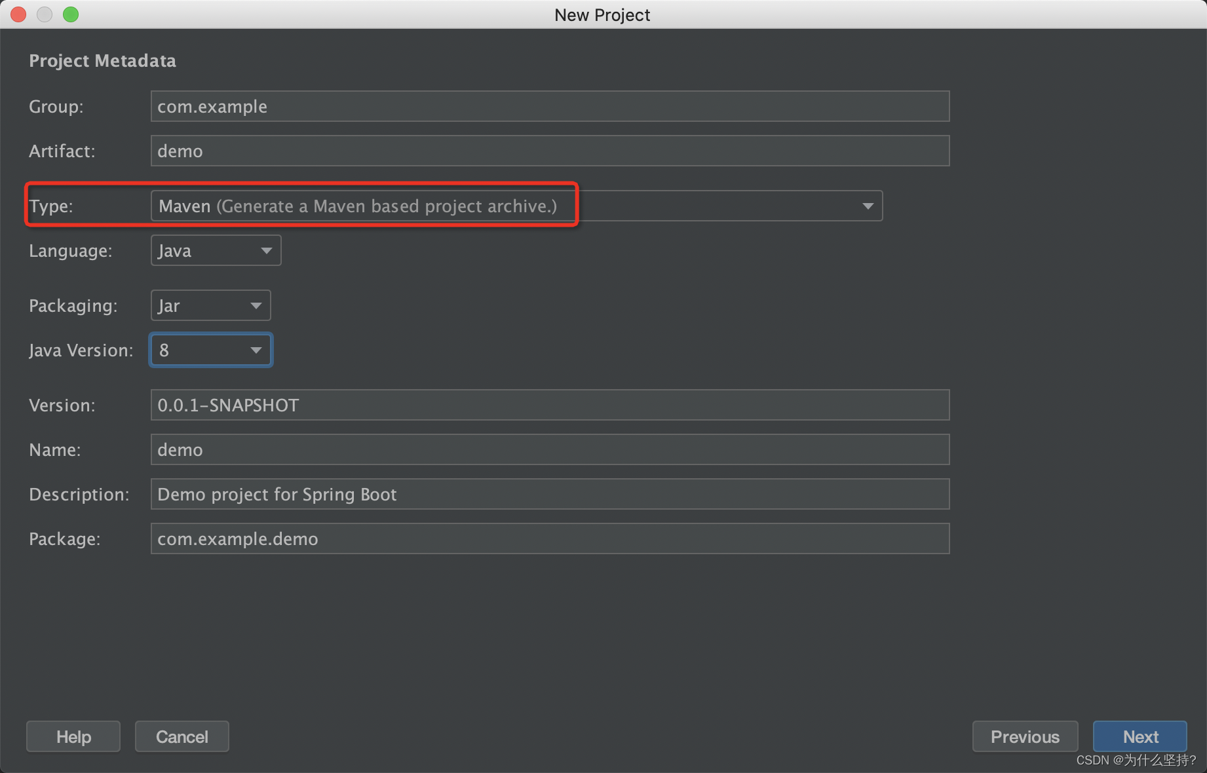Select the Project Metadata heading
The width and height of the screenshot is (1207, 773).
[103, 61]
